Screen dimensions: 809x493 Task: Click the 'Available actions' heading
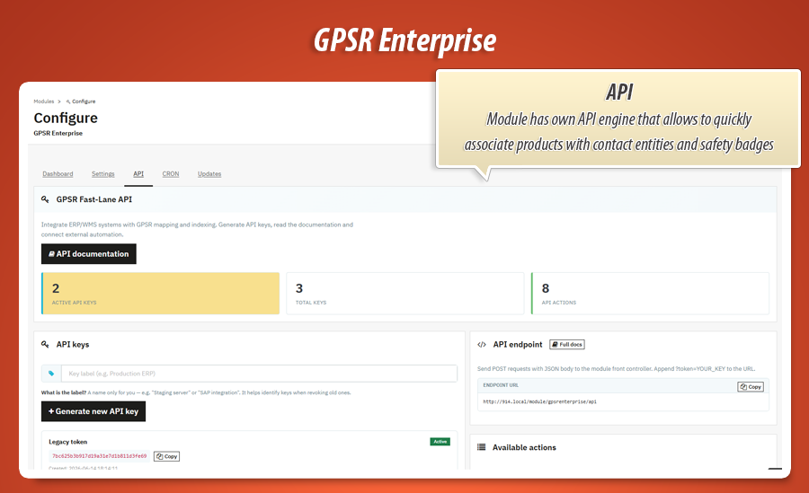[x=524, y=447]
